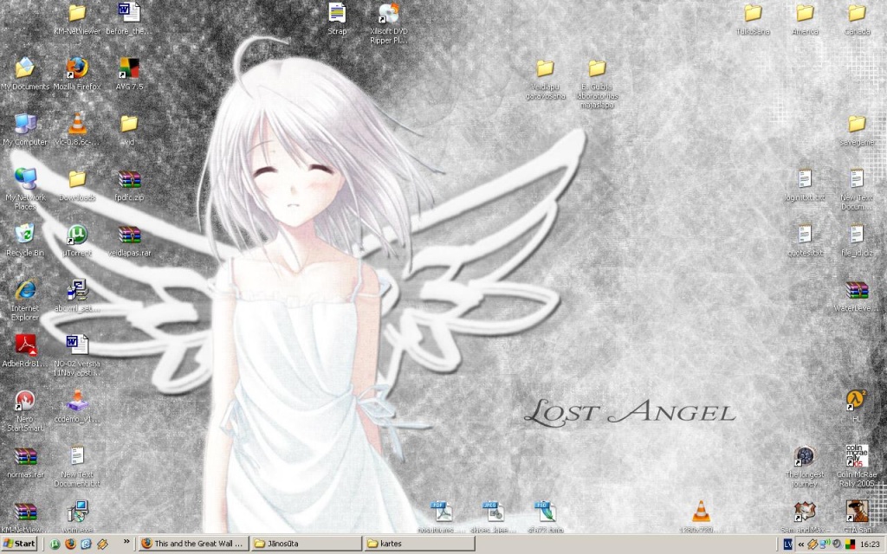Switch to 'This and the Great Wall' Firefox window
The image size is (887, 554).
193,544
